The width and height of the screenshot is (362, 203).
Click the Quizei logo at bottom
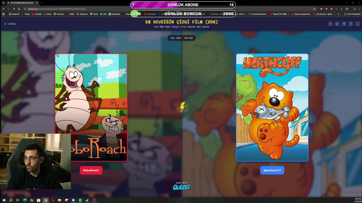(182, 187)
